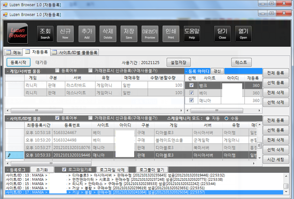Image resolution: width=294 pixels, height=199 pixels.
Task: Click the 인쇄 Print toolbar button
Action: (171, 34)
